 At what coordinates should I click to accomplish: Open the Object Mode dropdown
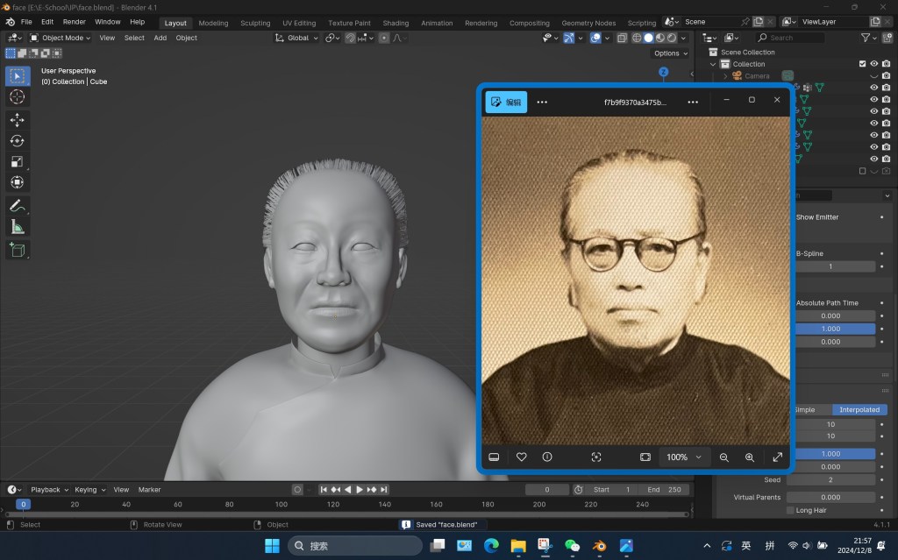tap(61, 38)
